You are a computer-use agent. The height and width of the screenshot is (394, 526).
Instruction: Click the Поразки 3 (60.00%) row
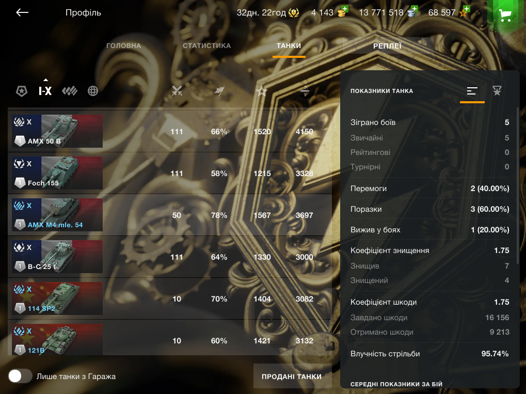[x=429, y=209]
